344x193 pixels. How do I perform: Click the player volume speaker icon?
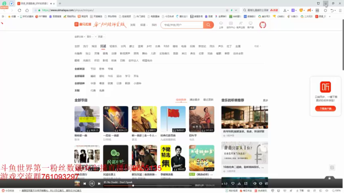(x=255, y=184)
